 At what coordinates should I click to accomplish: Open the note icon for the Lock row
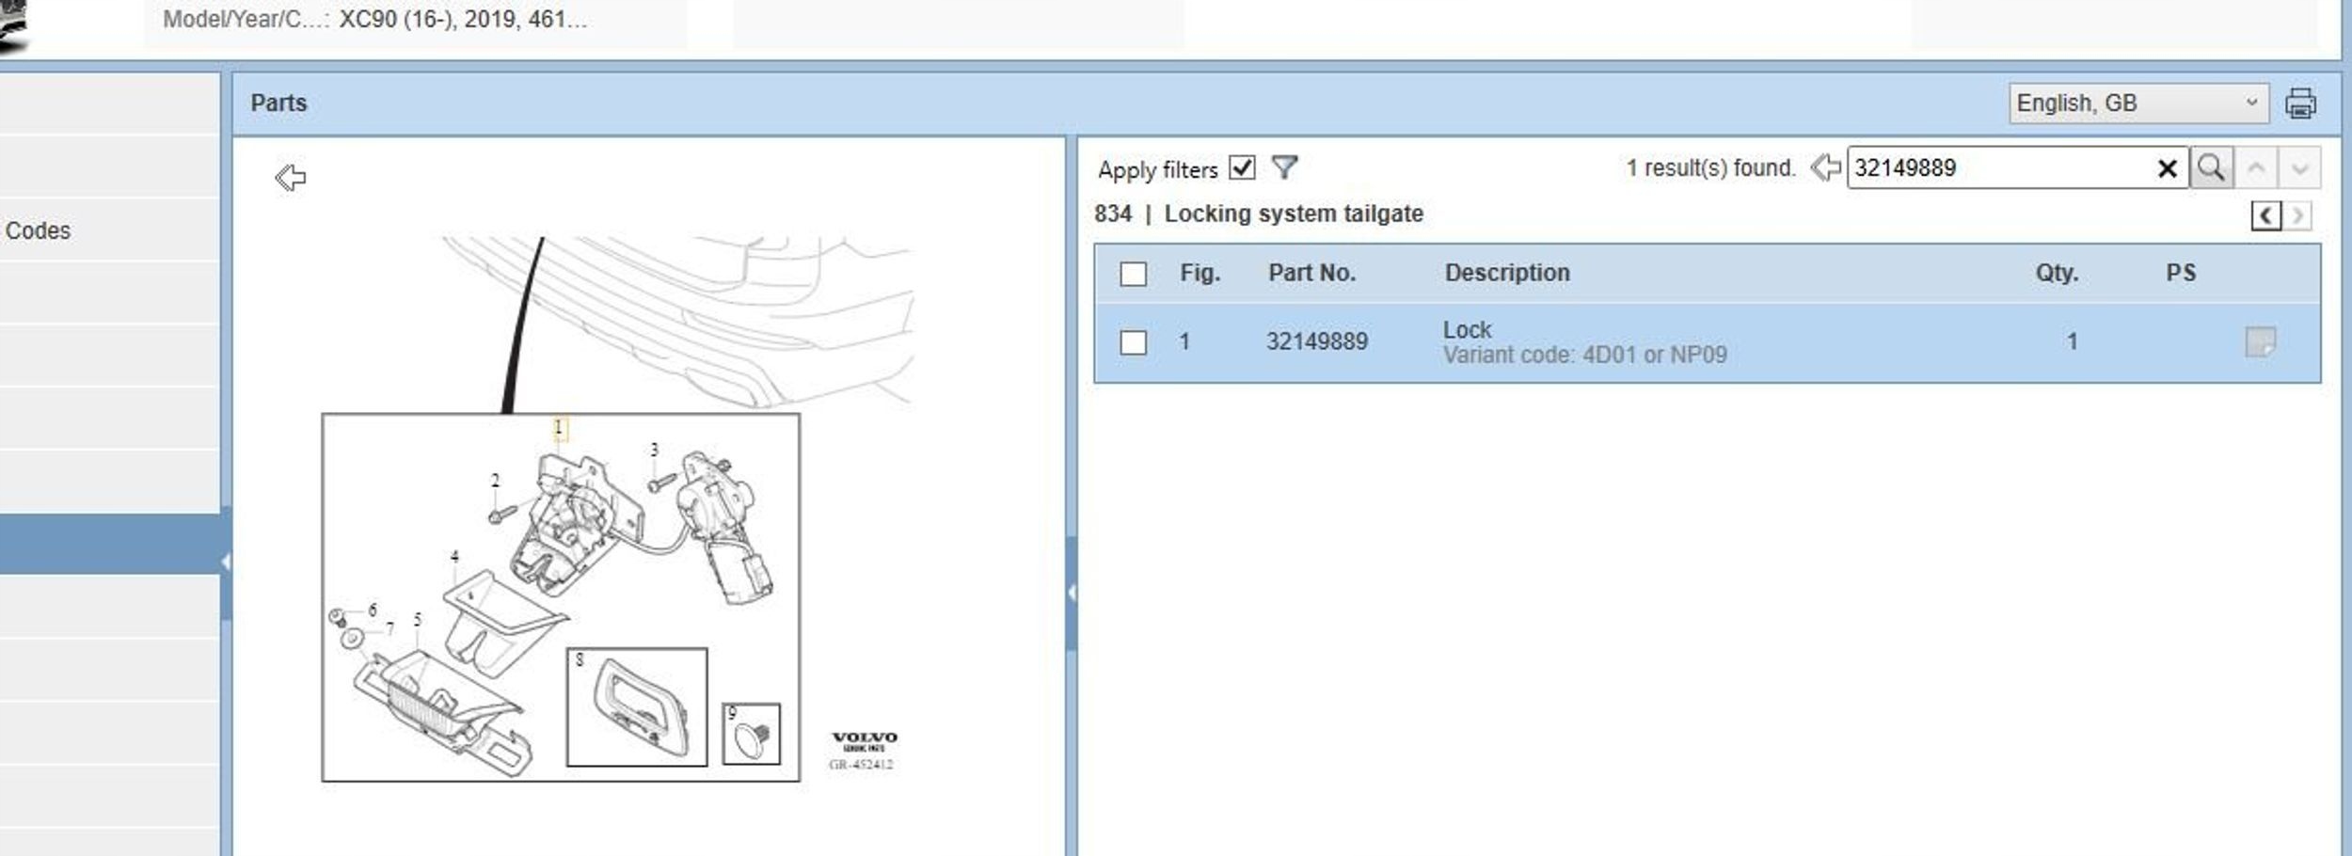[x=2260, y=341]
